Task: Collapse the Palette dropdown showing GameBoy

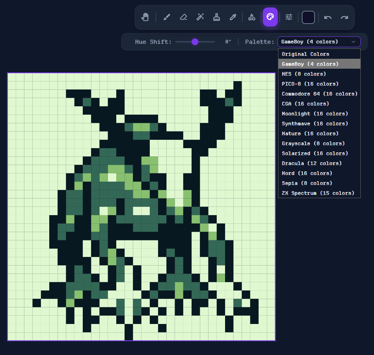Action: (x=319, y=42)
